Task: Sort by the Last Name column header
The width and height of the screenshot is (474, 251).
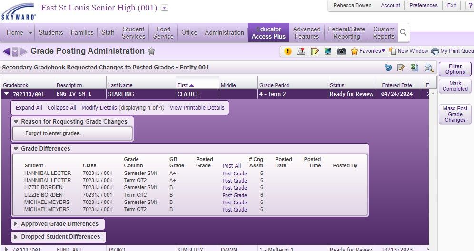Action: point(120,85)
